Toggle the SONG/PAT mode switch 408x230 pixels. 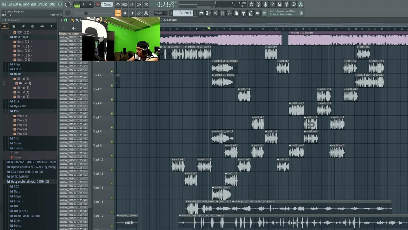(x=77, y=5)
